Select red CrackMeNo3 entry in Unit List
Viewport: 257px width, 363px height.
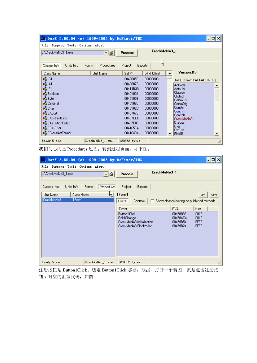pos(183,119)
